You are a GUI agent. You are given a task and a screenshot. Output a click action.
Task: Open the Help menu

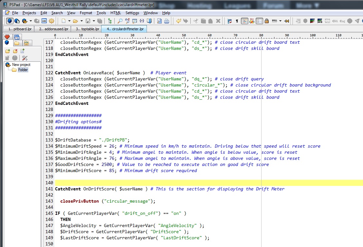pos(166,13)
